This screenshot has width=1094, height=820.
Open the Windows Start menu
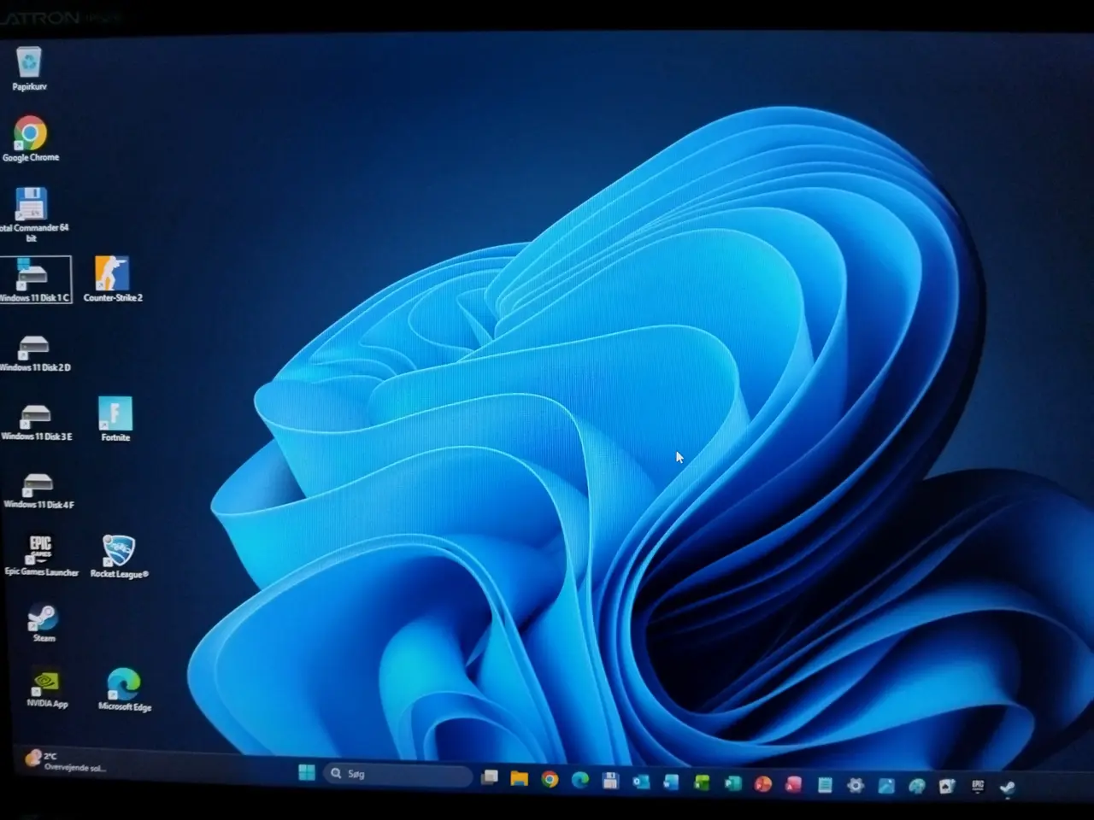[x=307, y=773]
